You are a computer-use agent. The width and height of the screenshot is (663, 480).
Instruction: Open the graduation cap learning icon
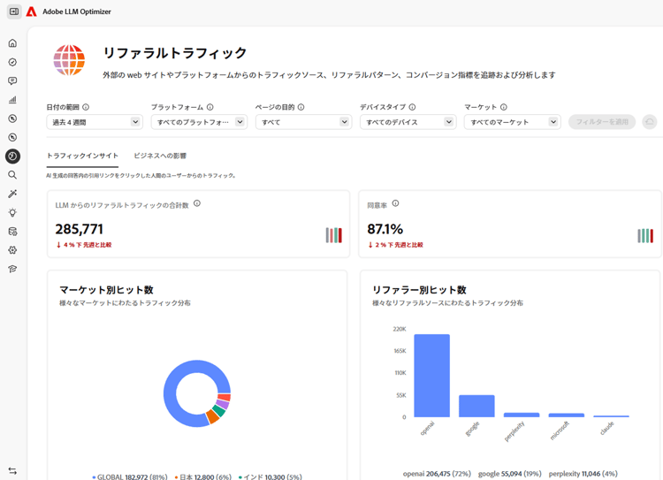click(12, 269)
